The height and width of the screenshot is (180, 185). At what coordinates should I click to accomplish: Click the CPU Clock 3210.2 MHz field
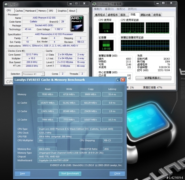tap(80, 133)
